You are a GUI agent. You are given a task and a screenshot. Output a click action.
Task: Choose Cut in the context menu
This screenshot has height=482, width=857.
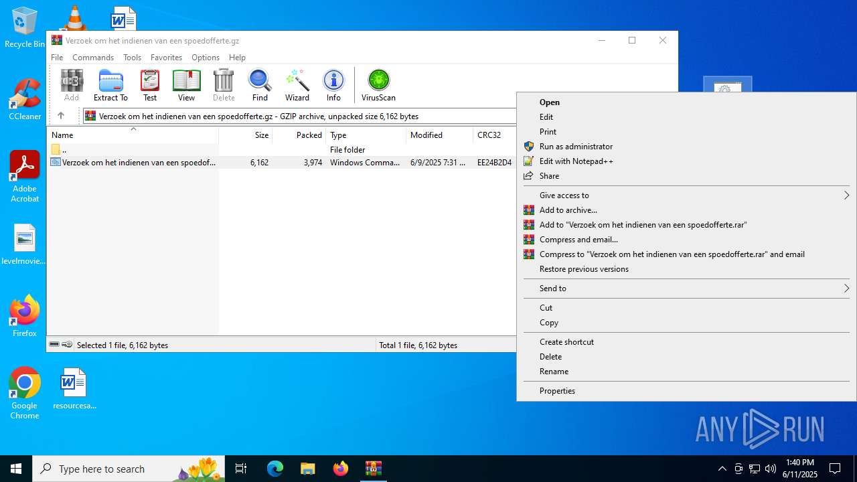pos(686,308)
